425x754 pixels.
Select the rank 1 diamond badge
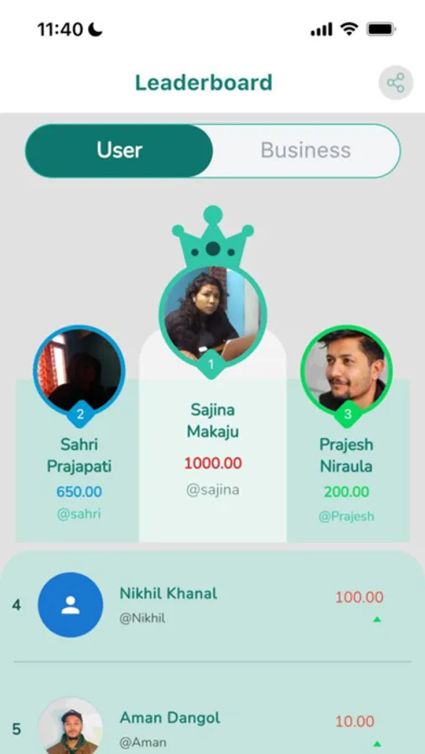[210, 365]
